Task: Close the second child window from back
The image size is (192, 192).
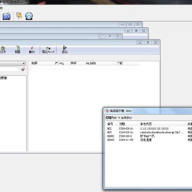Action: 144,30
